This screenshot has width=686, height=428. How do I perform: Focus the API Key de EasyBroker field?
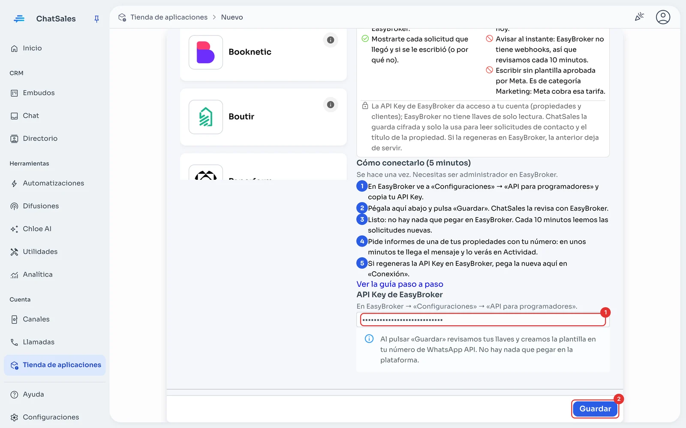[483, 320]
